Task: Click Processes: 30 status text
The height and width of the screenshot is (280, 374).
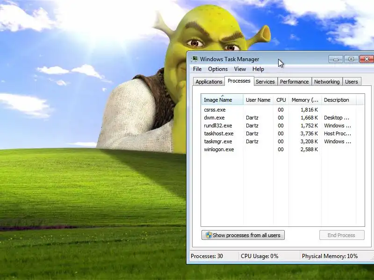Action: (207, 256)
